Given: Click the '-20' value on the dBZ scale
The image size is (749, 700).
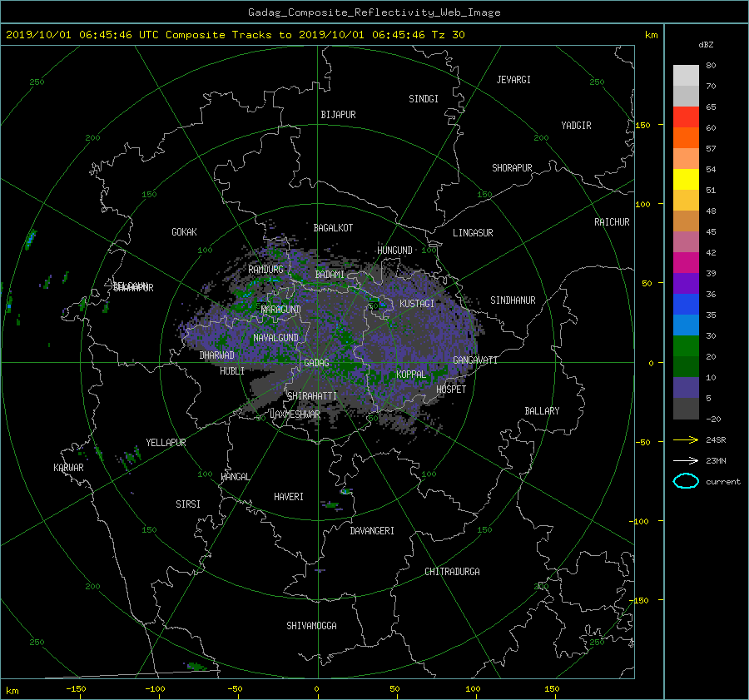Looking at the screenshot, I should 713,419.
